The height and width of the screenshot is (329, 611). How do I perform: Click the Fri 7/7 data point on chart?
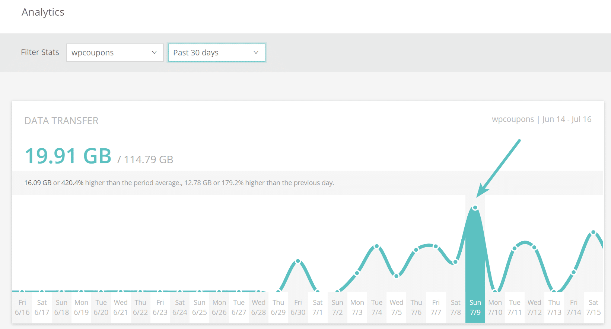point(436,246)
